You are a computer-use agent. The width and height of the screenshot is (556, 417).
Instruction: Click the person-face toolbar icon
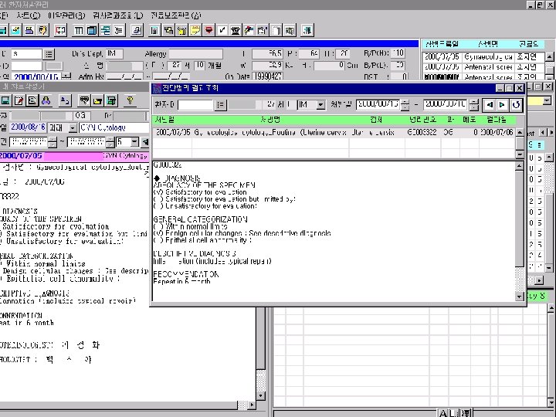pos(43,30)
